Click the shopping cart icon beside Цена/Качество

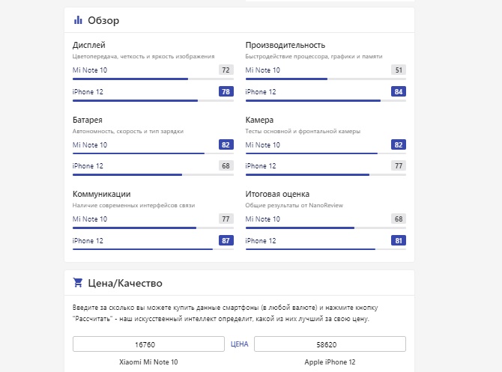click(x=78, y=283)
